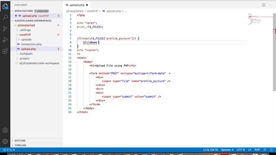Click the errors and warnings status indicator
Image resolution: width=276 pixels, height=155 pixels.
coord(9,150)
